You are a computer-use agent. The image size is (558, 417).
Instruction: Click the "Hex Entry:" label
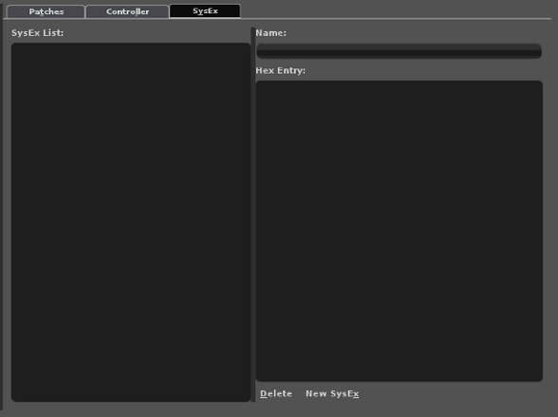[x=281, y=70]
